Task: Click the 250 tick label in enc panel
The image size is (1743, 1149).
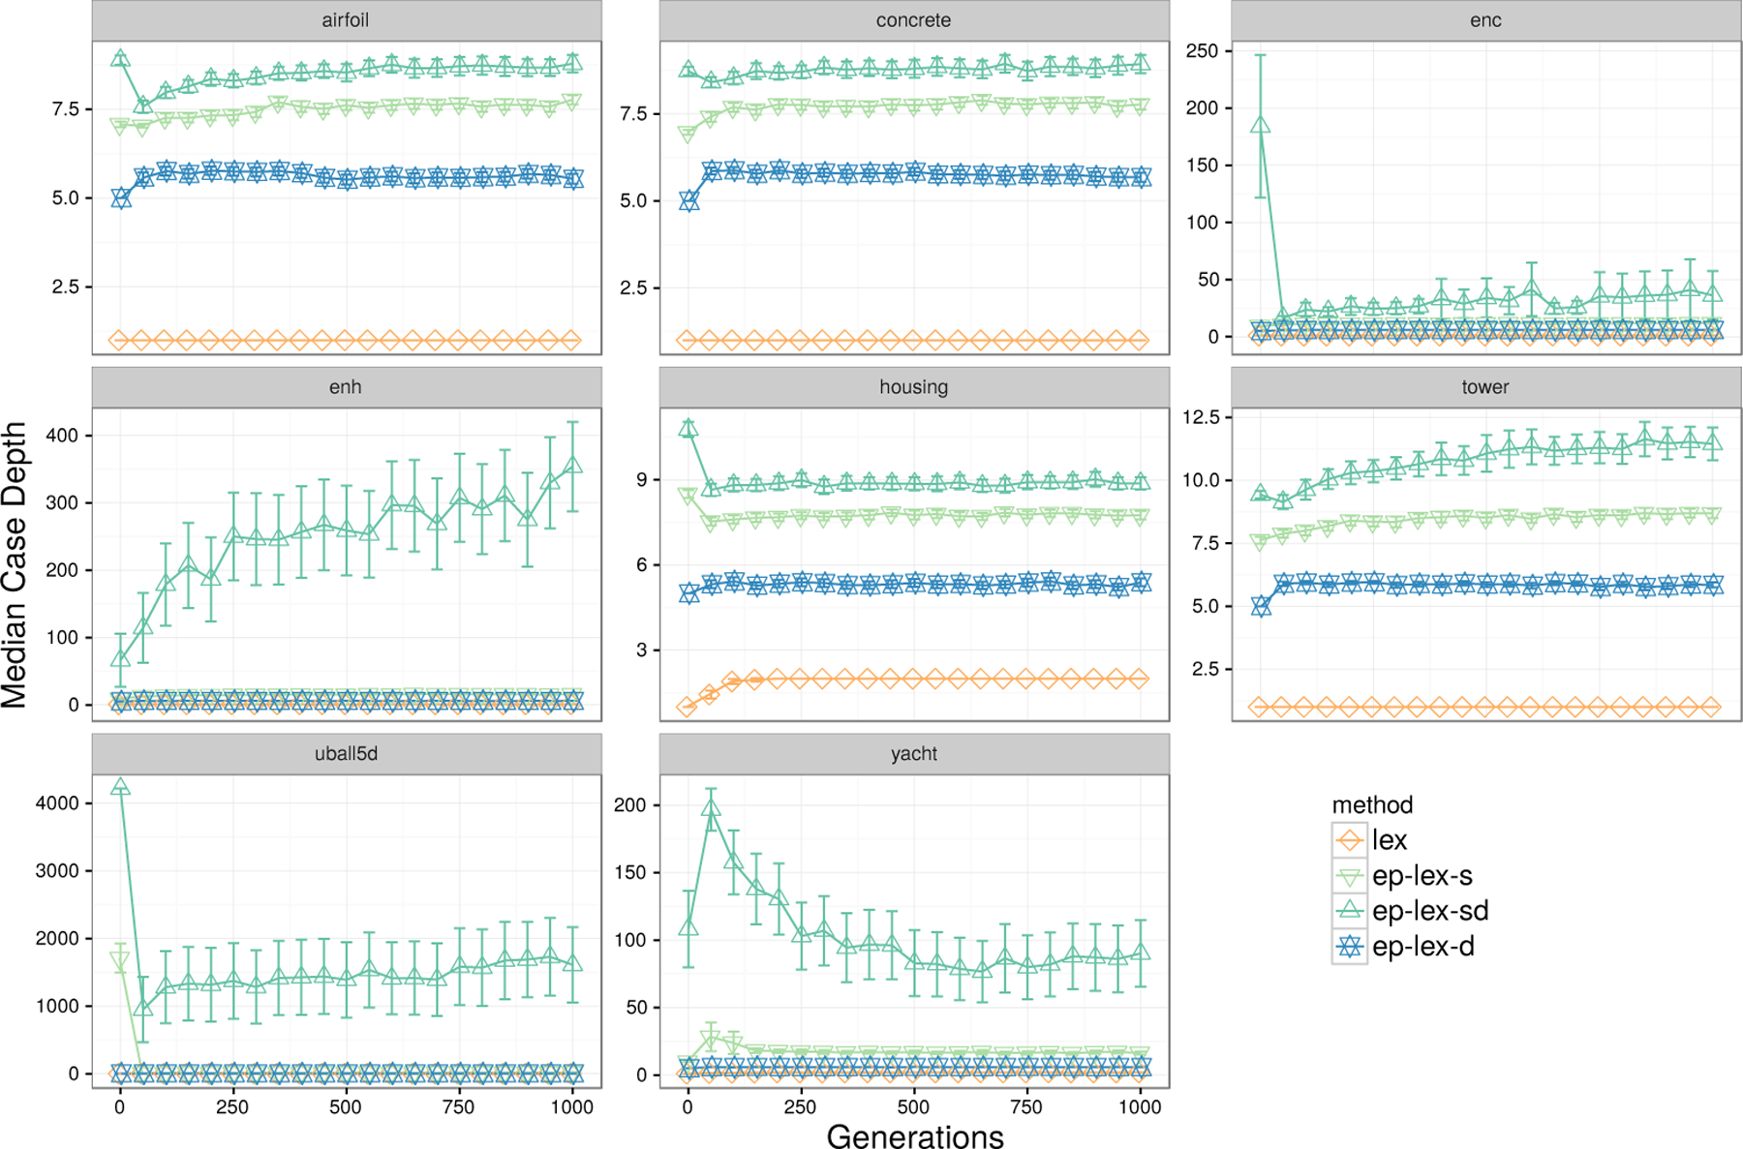Action: [x=1202, y=51]
